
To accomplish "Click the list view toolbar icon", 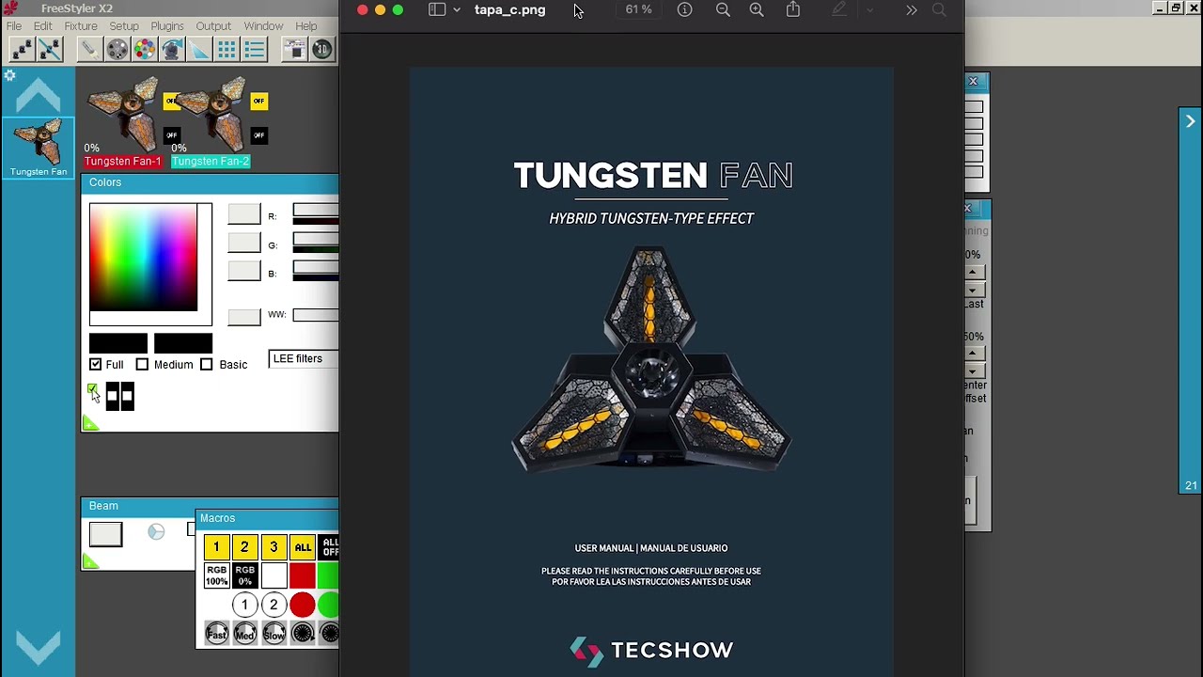I will [255, 49].
